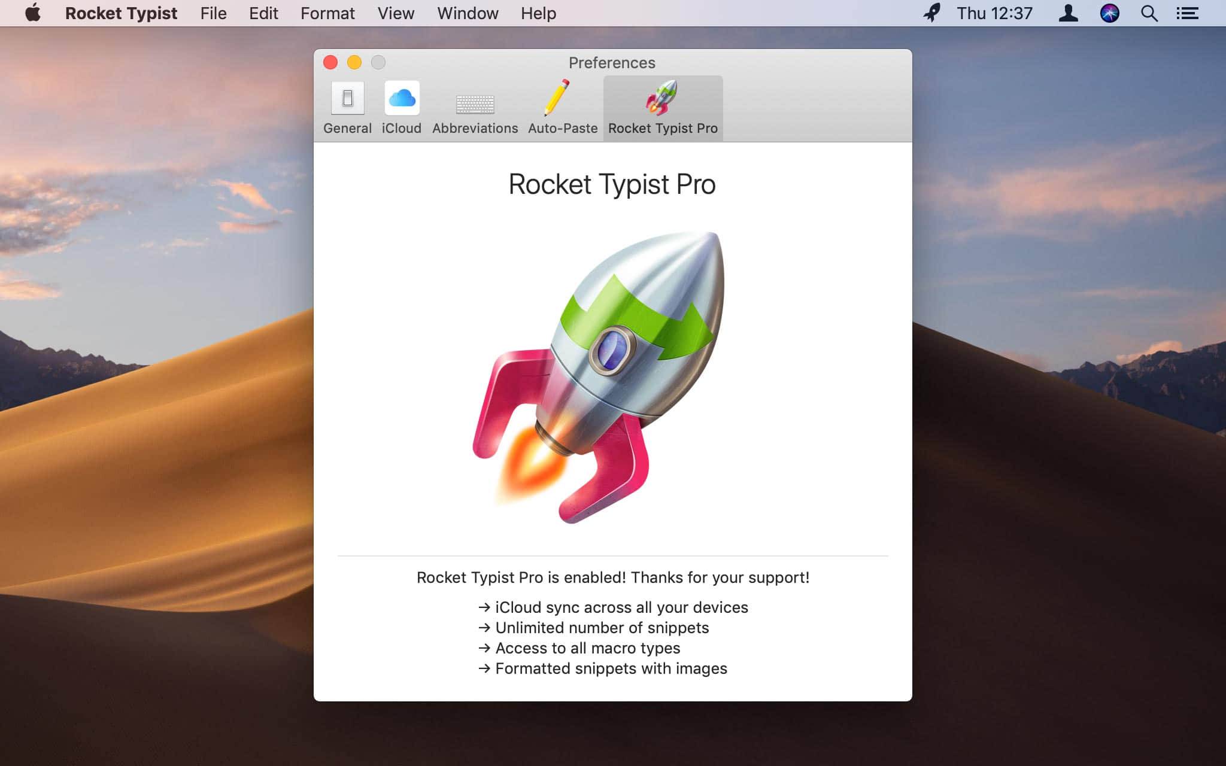Image resolution: width=1226 pixels, height=766 pixels.
Task: Close the Preferences window
Action: (x=330, y=62)
